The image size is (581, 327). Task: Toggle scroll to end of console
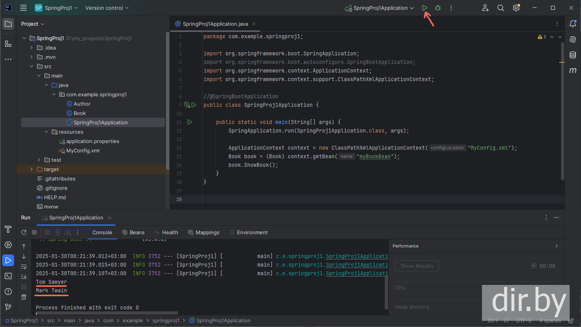point(24,277)
